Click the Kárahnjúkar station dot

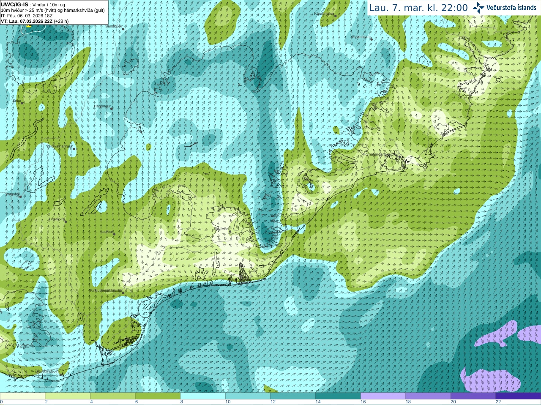point(336,16)
